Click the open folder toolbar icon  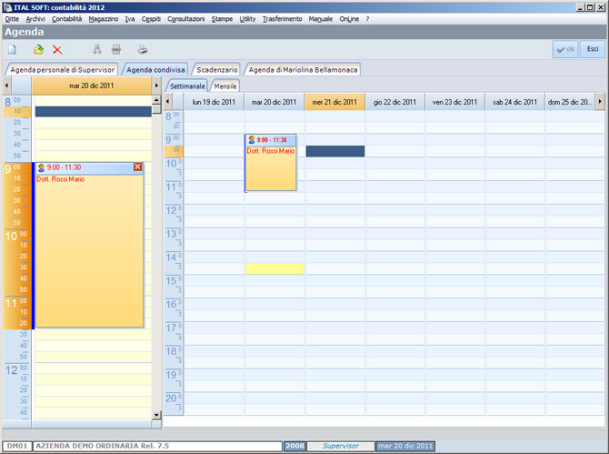(38, 50)
